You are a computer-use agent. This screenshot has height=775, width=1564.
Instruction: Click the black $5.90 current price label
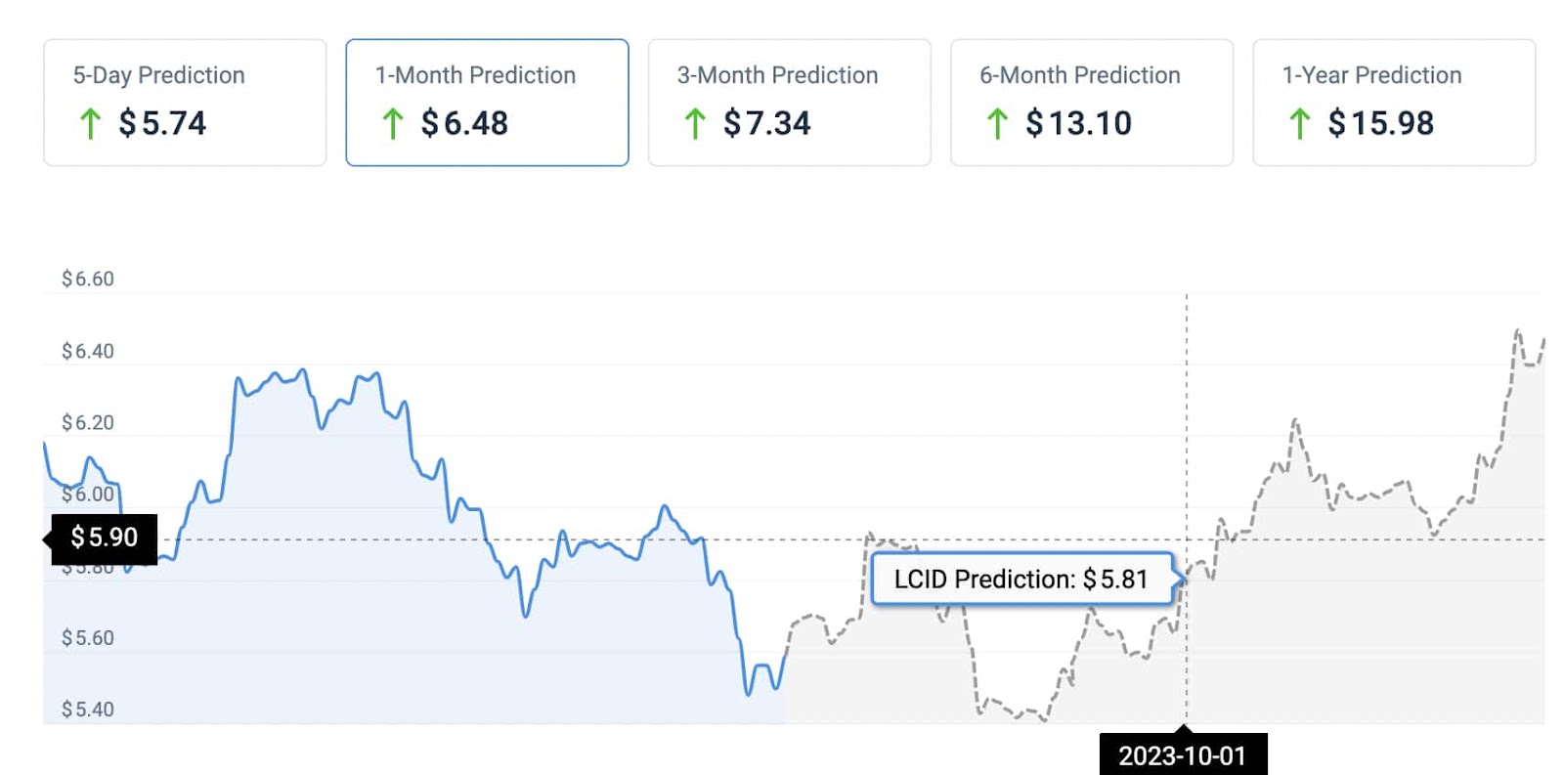pos(104,538)
